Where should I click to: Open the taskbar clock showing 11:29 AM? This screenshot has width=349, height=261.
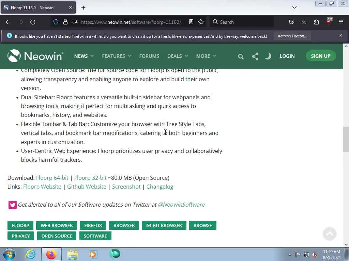pos(331,254)
